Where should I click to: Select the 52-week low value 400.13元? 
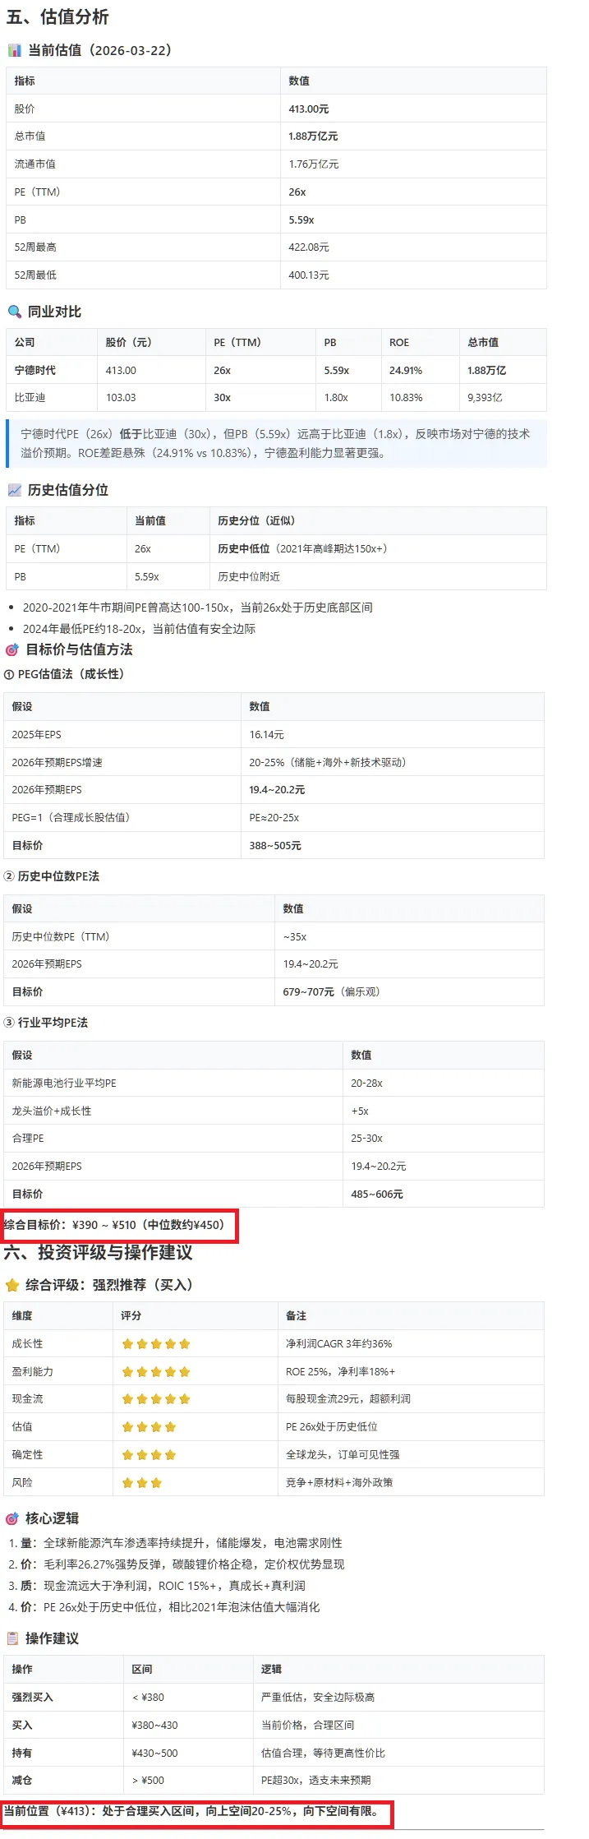[309, 275]
